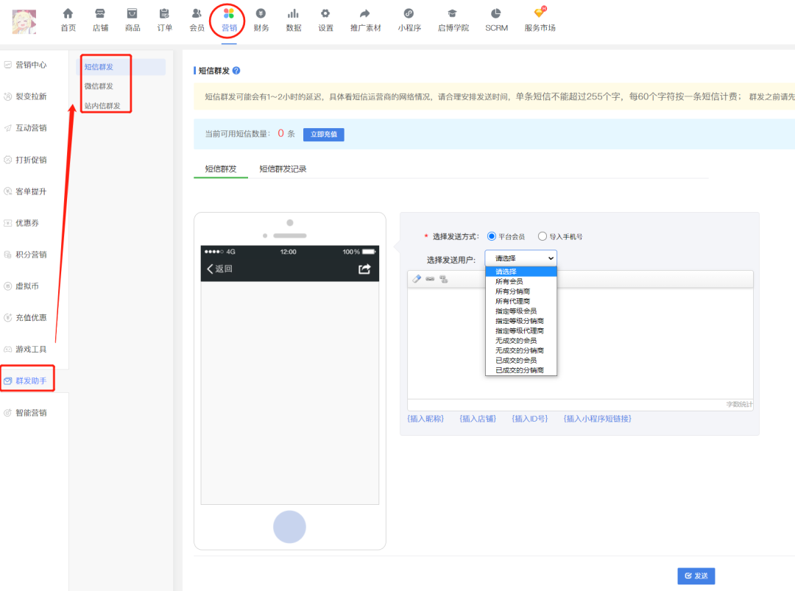Select 微信群发 in the submenu

[99, 86]
